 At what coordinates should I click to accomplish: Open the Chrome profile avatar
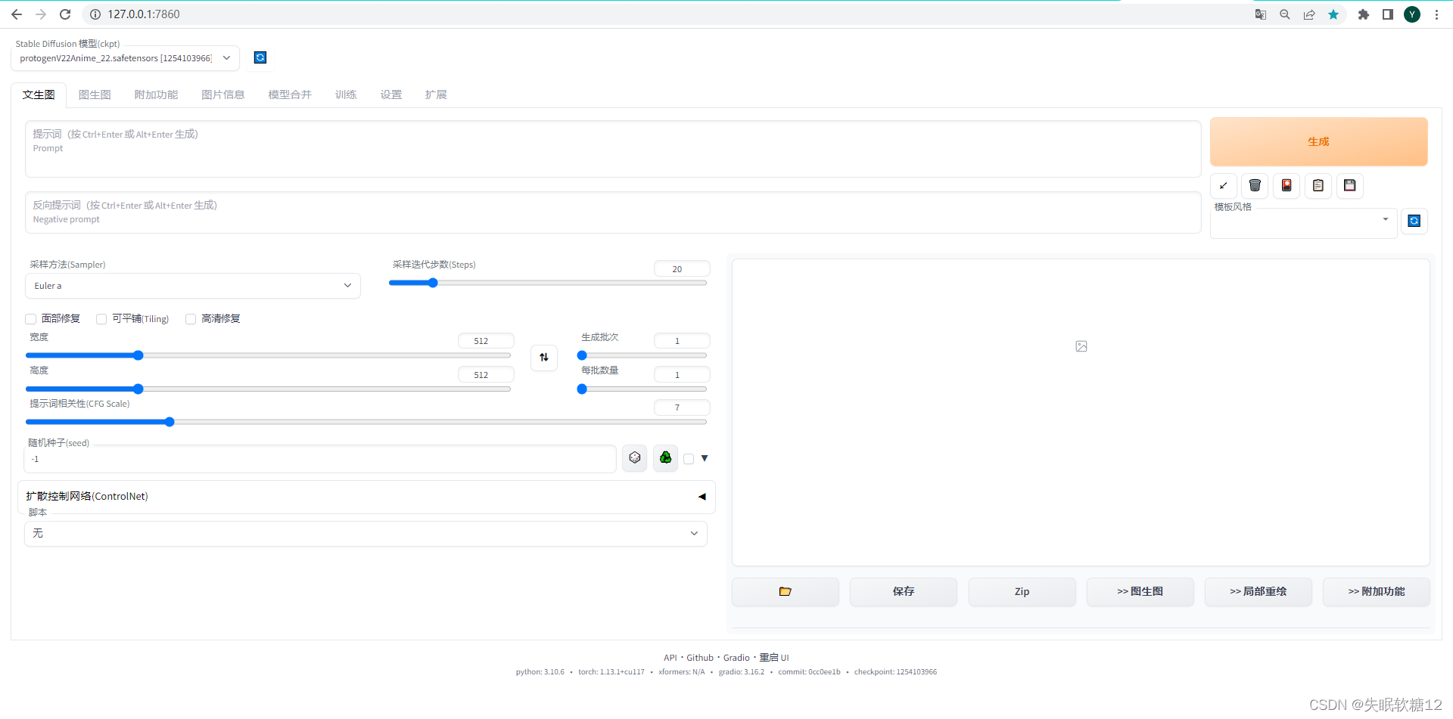(1412, 14)
